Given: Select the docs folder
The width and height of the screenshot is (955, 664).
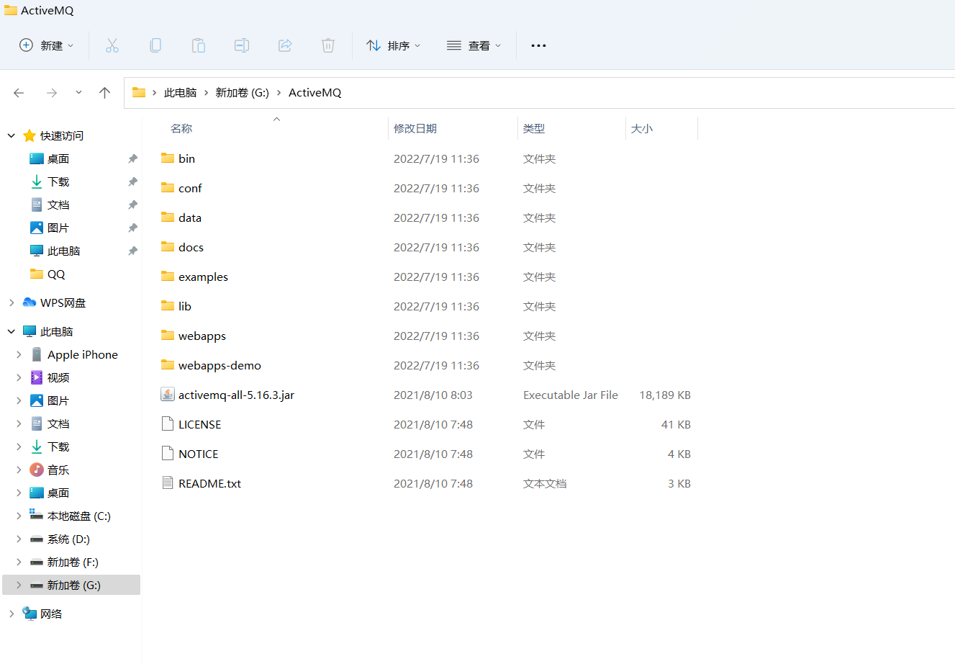Looking at the screenshot, I should click(x=191, y=247).
